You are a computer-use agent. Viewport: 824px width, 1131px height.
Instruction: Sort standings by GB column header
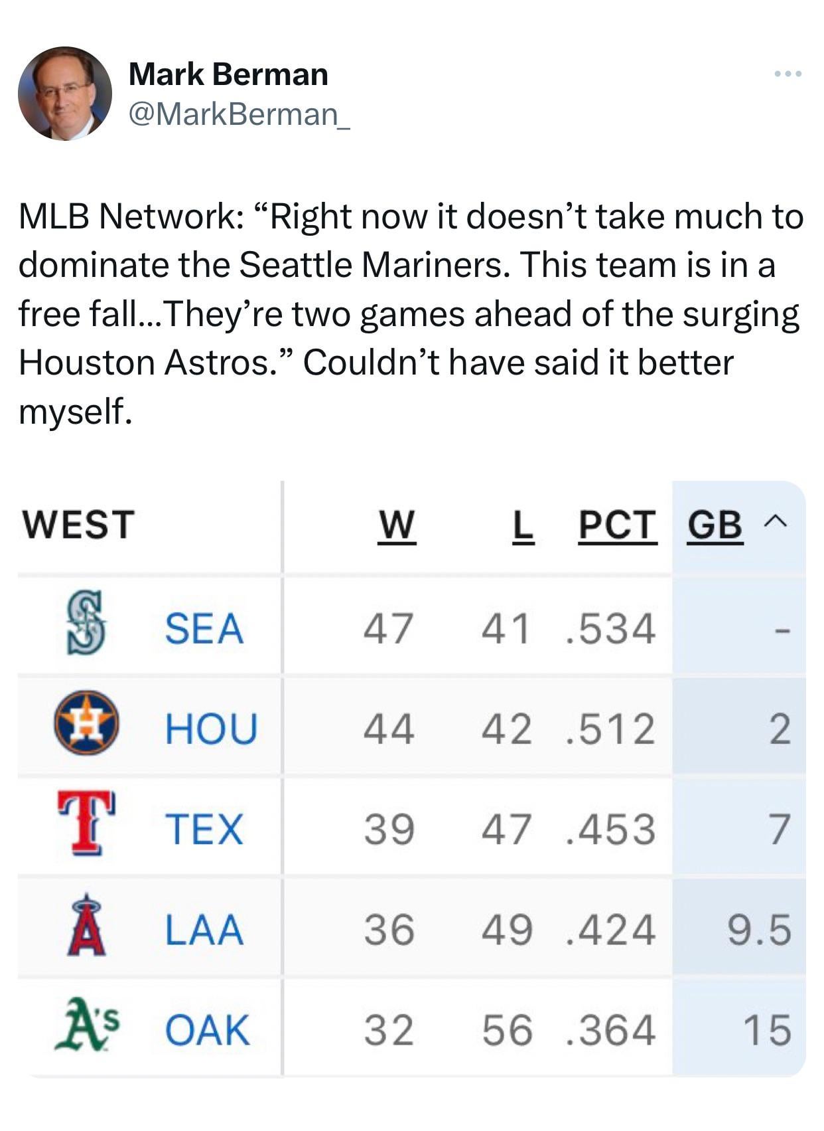click(x=715, y=526)
